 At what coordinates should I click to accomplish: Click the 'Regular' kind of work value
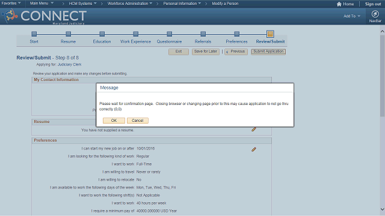[x=143, y=156]
